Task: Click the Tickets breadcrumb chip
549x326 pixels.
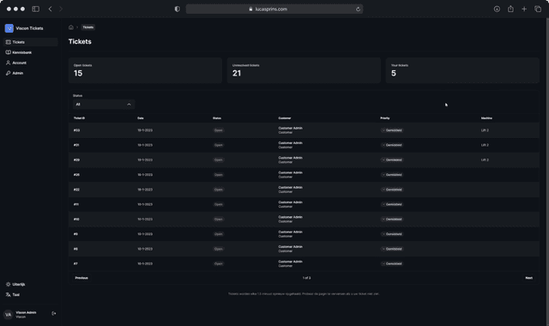Action: point(87,27)
